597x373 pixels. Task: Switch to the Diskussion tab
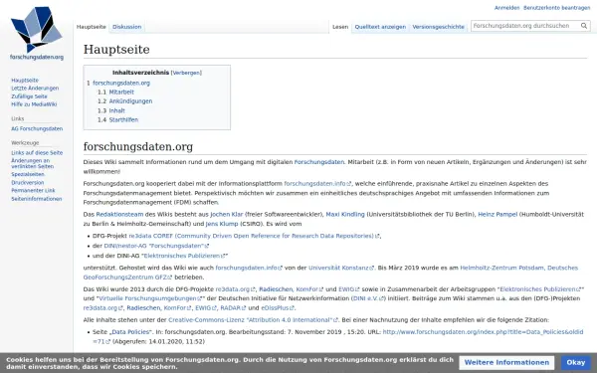(x=126, y=27)
